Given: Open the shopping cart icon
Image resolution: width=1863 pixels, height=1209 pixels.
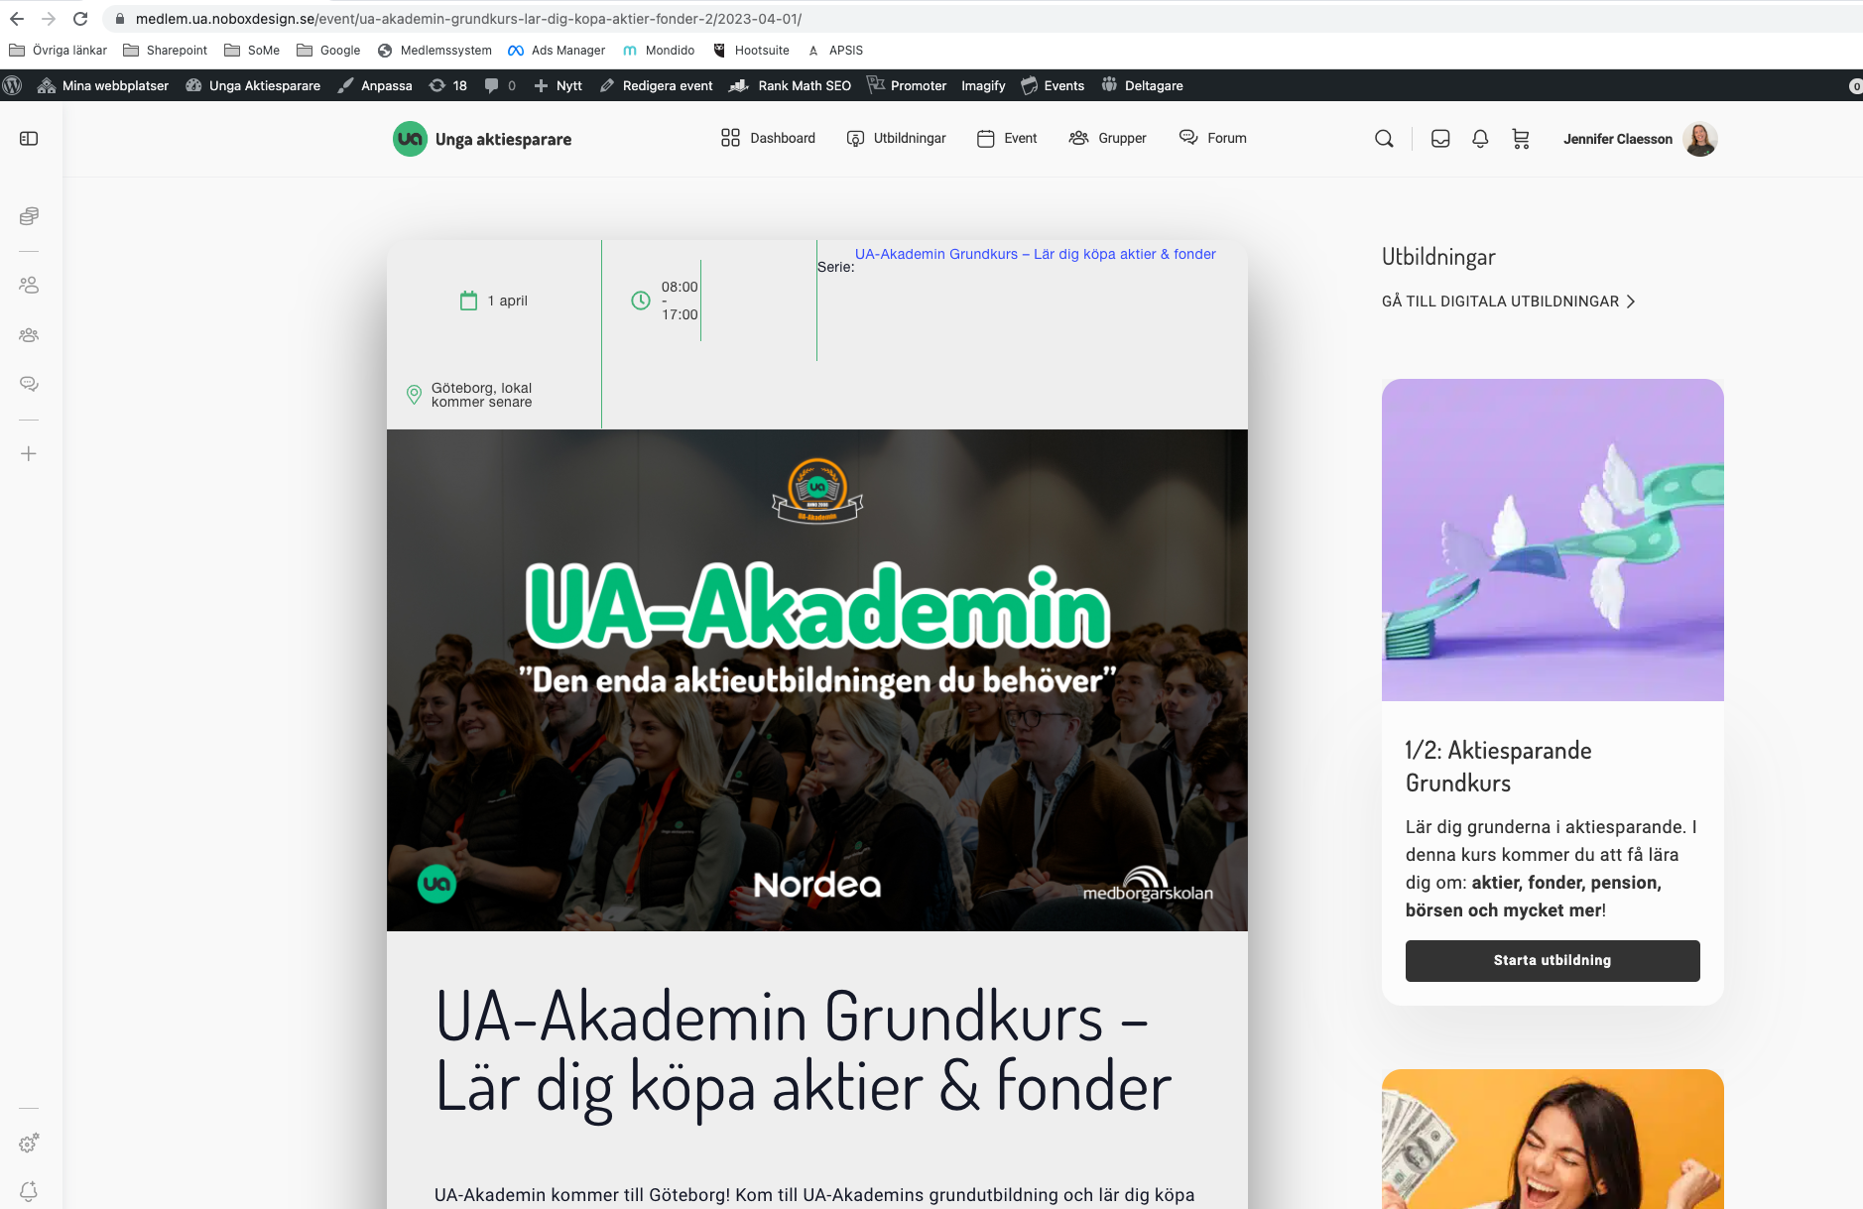Looking at the screenshot, I should click(1521, 139).
